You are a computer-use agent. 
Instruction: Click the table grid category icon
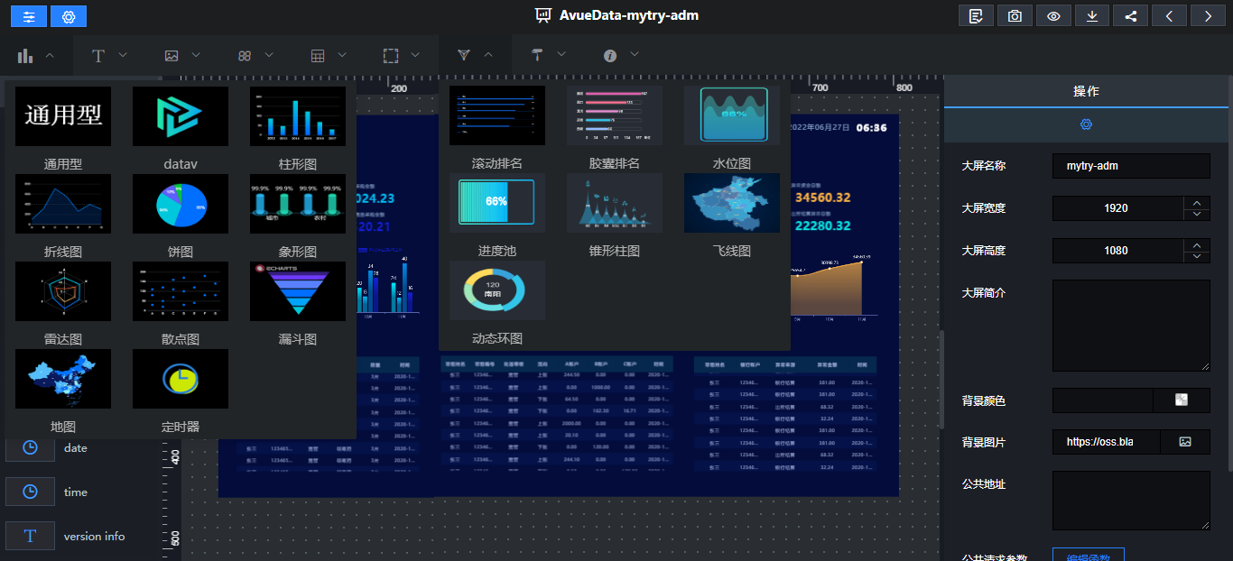tap(318, 56)
